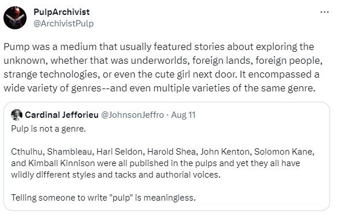Open the Aug 11 timestamp
The width and height of the screenshot is (337, 219).
click(x=184, y=115)
